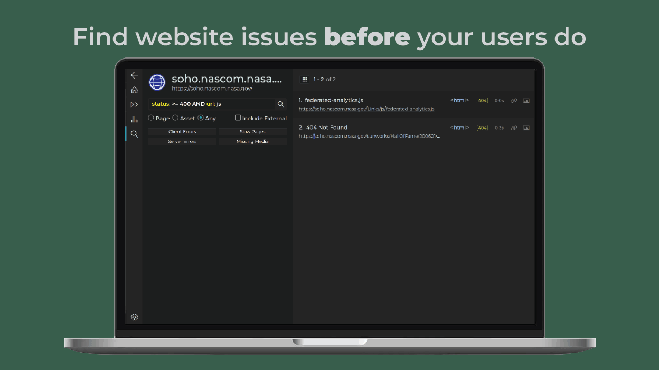The width and height of the screenshot is (659, 370).
Task: Click the fast-forward double-arrow sidebar icon
Action: [x=134, y=105]
